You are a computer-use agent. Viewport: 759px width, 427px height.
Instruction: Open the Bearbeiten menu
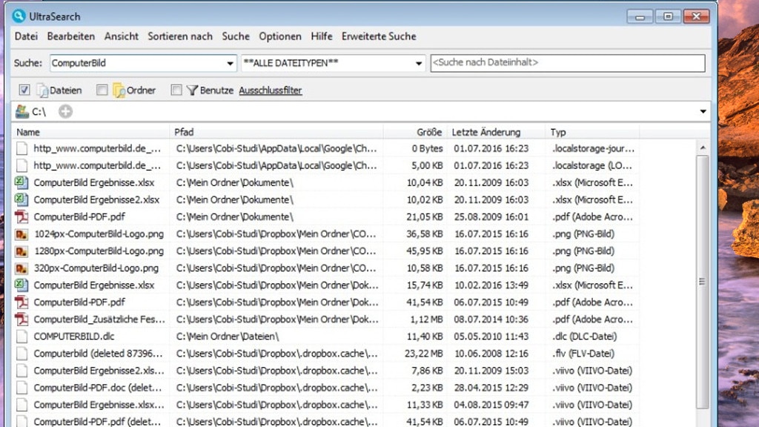point(70,36)
